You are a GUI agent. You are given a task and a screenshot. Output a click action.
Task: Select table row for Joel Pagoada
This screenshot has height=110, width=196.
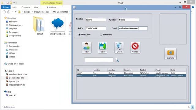click(x=131, y=75)
